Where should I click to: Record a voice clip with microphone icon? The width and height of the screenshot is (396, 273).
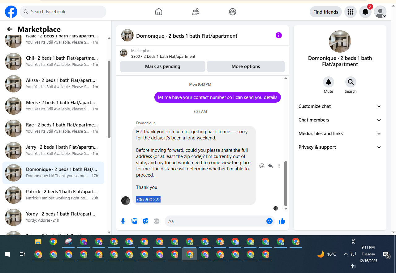pyautogui.click(x=123, y=221)
